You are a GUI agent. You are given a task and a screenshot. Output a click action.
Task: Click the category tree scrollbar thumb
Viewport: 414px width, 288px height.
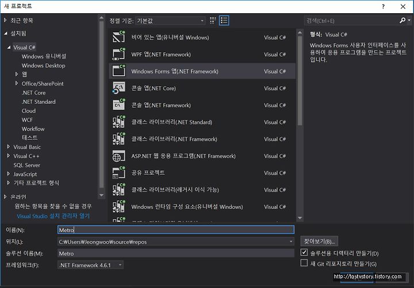[101, 104]
